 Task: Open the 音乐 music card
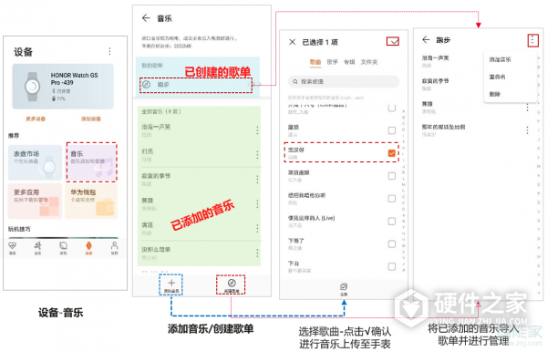pyautogui.click(x=91, y=162)
